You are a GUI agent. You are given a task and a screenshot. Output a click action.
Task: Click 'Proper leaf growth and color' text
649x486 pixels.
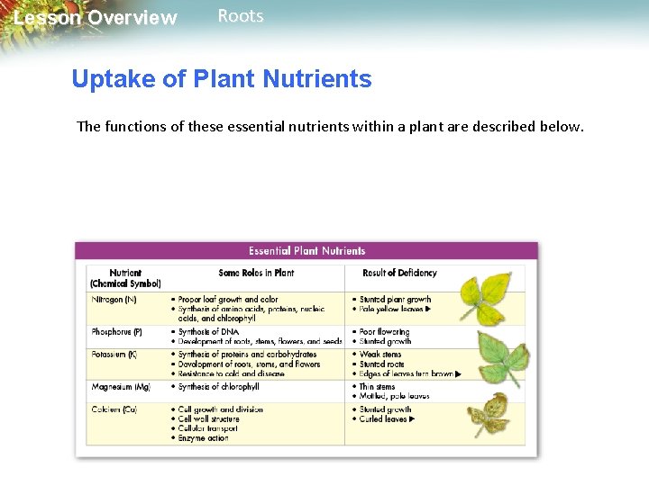coord(228,299)
